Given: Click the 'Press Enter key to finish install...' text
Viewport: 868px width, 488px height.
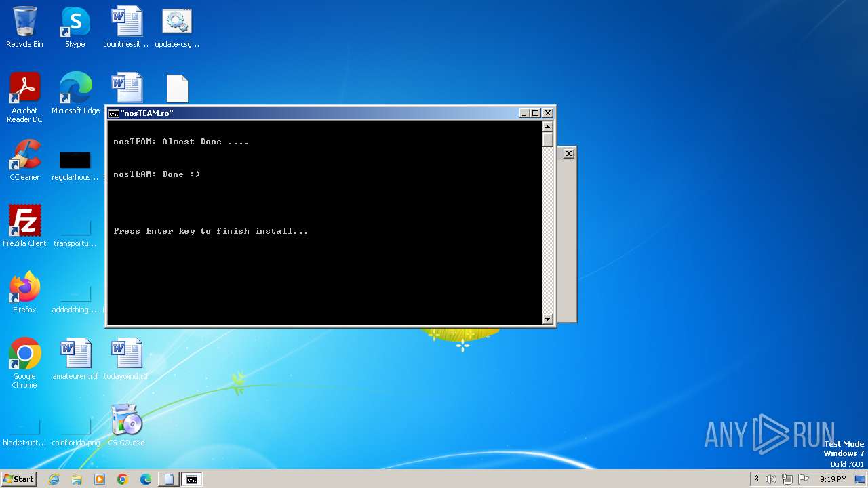Looking at the screenshot, I should click(x=211, y=231).
